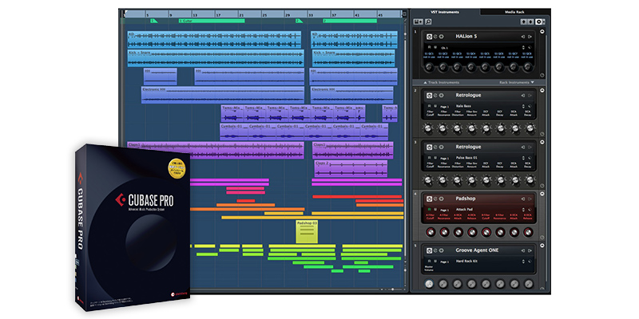This screenshot has width=639, height=319.
Task: Toggle the green Read button on Padshop
Action: (x=429, y=209)
